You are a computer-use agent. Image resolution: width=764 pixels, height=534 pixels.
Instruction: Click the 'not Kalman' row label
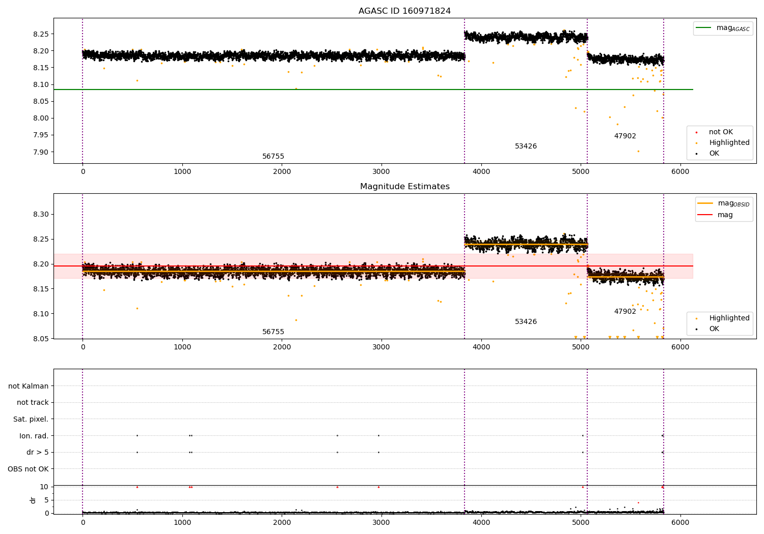pos(29,386)
